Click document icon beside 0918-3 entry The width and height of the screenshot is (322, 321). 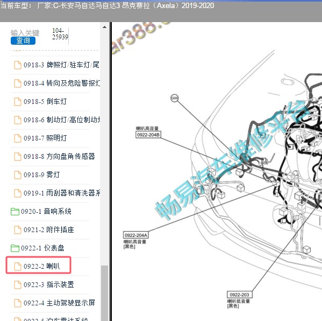point(17,65)
